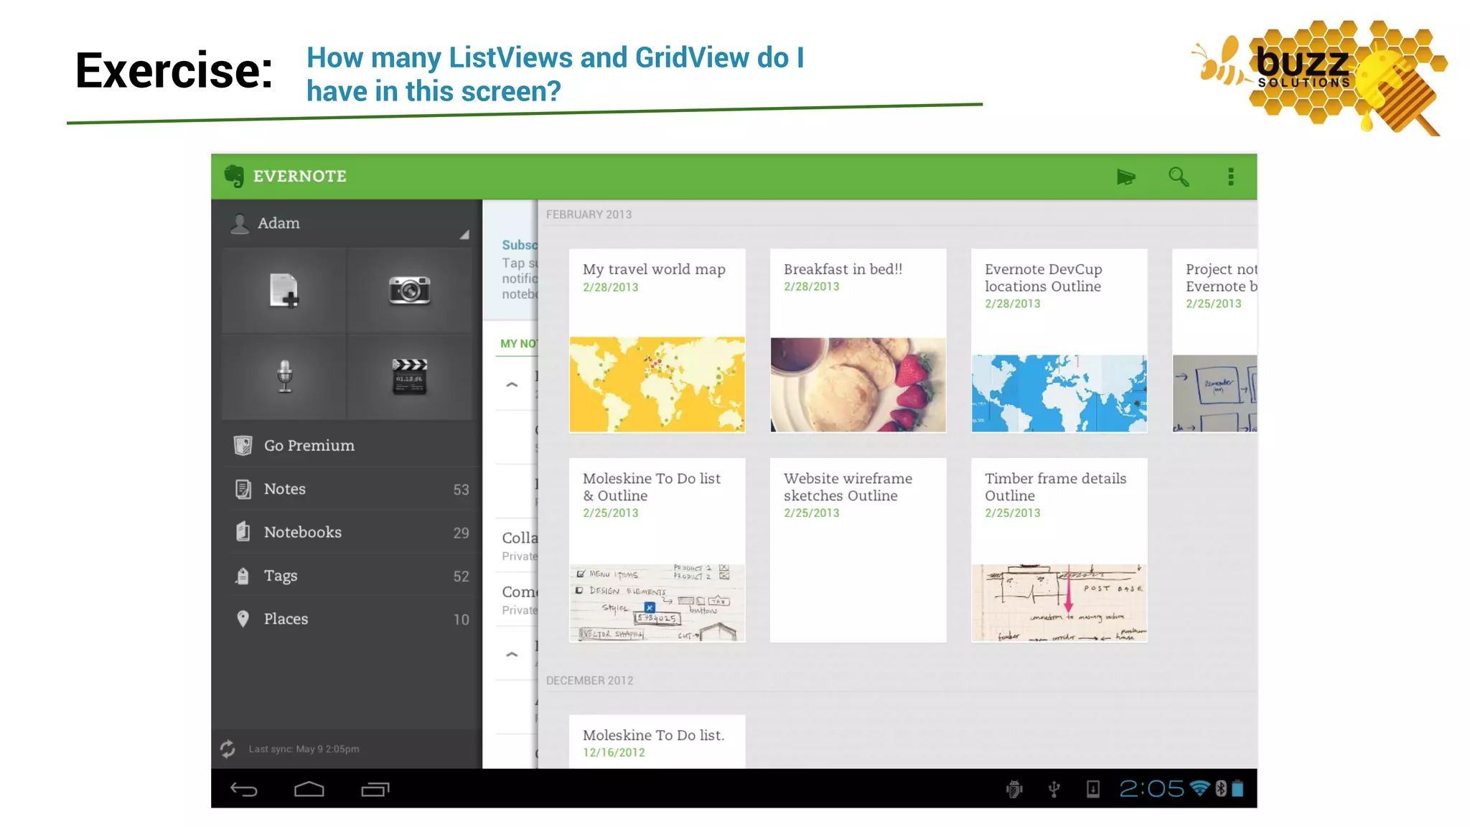Click the yellow world map image
The height and width of the screenshot is (827, 1470).
tap(657, 385)
